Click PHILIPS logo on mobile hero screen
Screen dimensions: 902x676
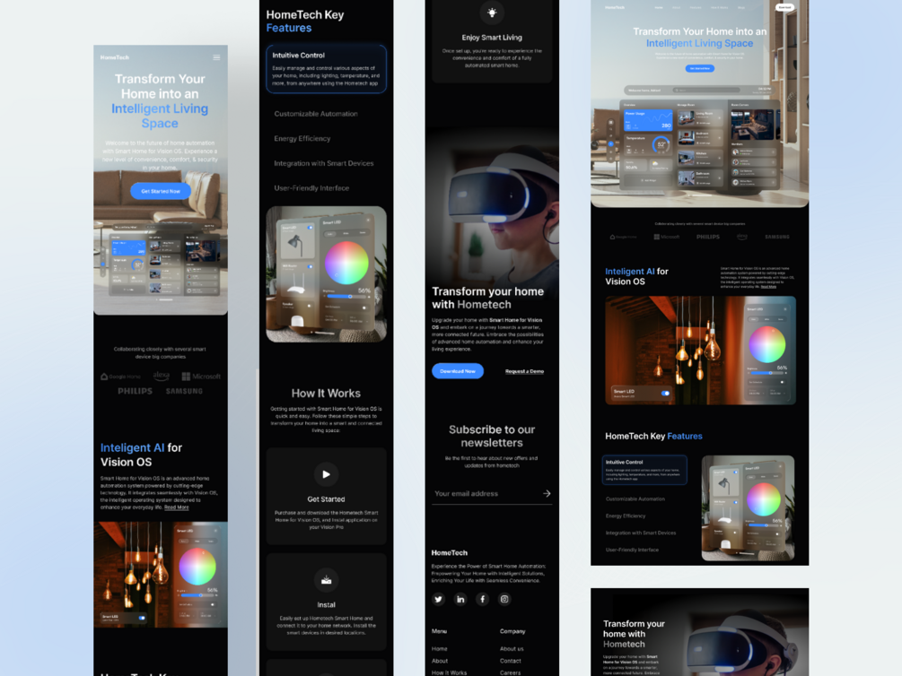(x=136, y=391)
